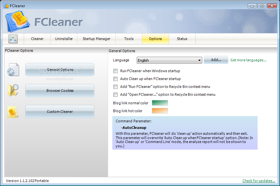Click the Custom Cleaner folder icon
This screenshot has height=186, width=280.
pos(13,112)
